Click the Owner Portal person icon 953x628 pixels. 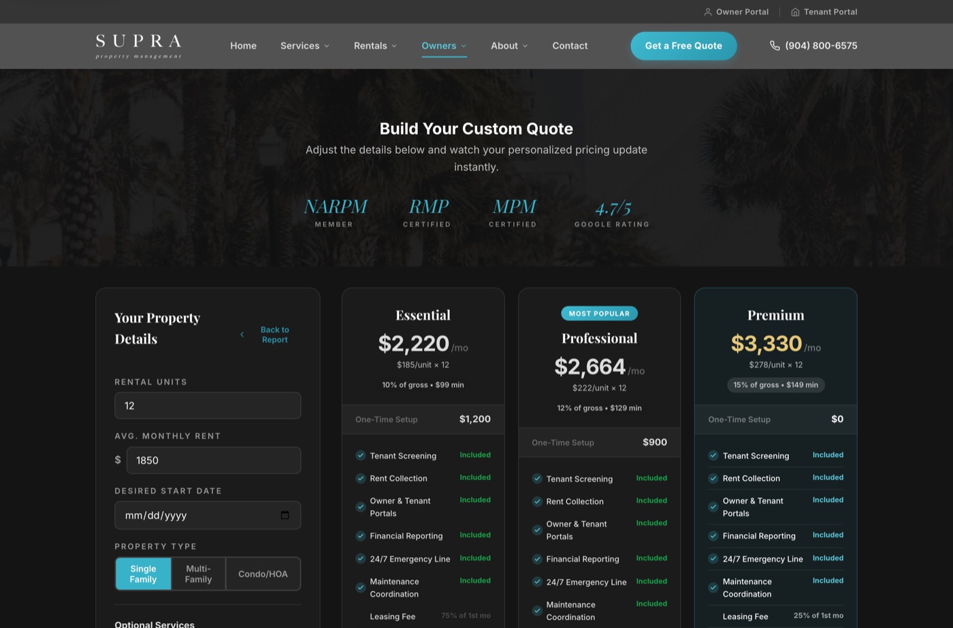(708, 12)
